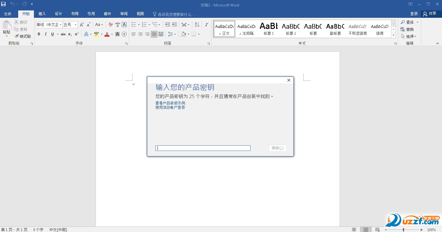Image resolution: width=442 pixels, height=232 pixels.
Task: Expand the styles gallery more arrow
Action: pos(393,35)
